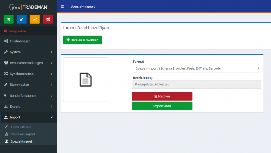Click the Dateien auswählen button
Image resolution: width=271 pixels, height=153 pixels.
point(82,40)
